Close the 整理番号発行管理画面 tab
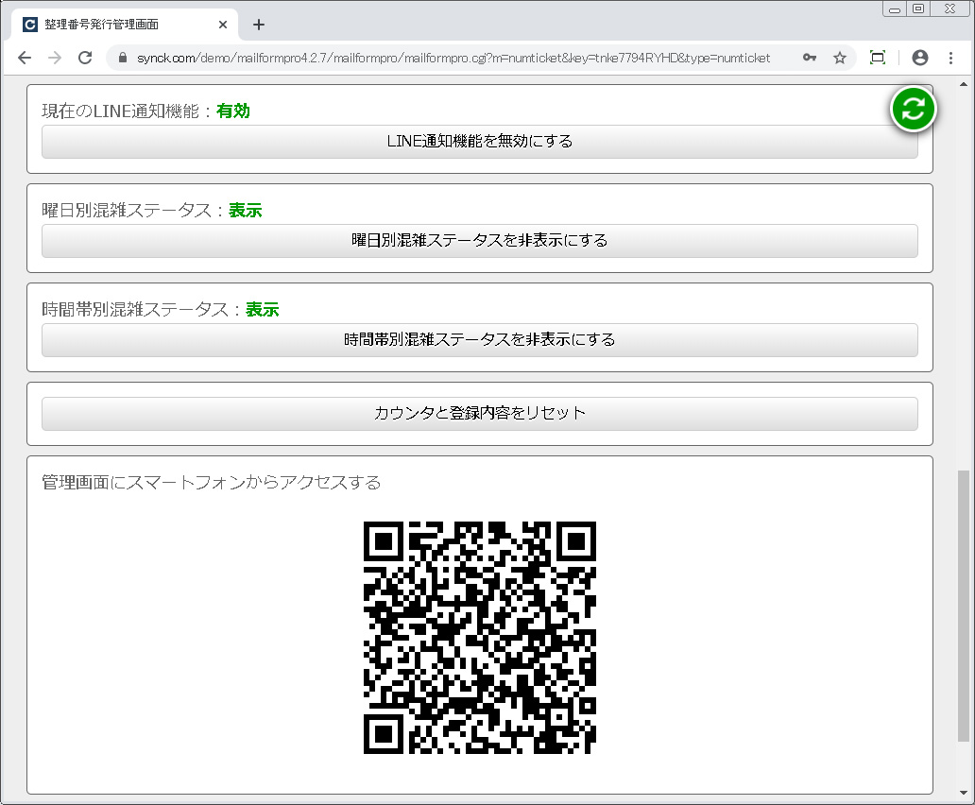 point(223,25)
